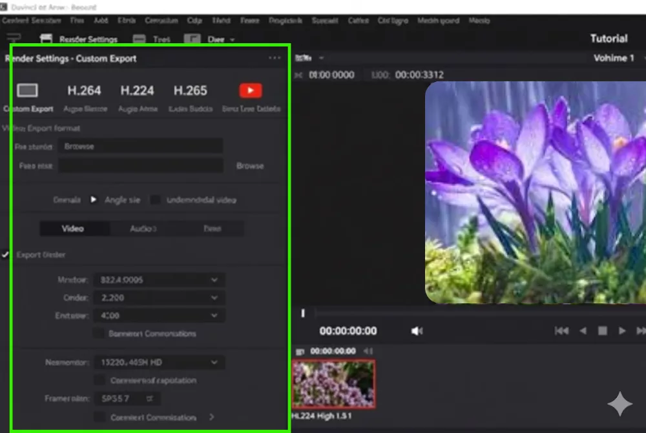The width and height of the screenshot is (646, 433).
Task: Switch to the Video tab
Action: click(x=73, y=228)
